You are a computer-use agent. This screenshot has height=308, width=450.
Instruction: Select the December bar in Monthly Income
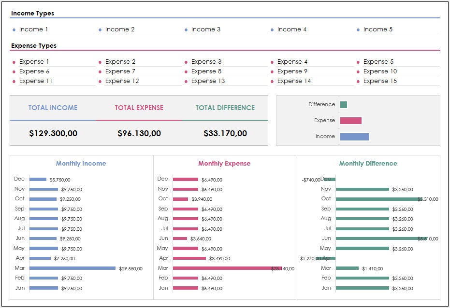coord(38,180)
